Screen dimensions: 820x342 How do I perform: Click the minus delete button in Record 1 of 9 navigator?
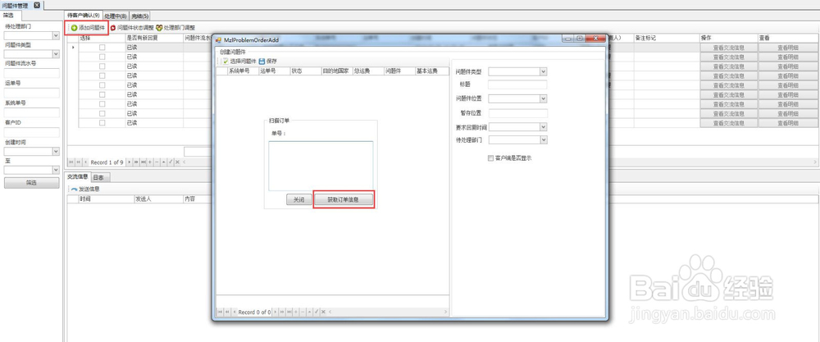[157, 162]
